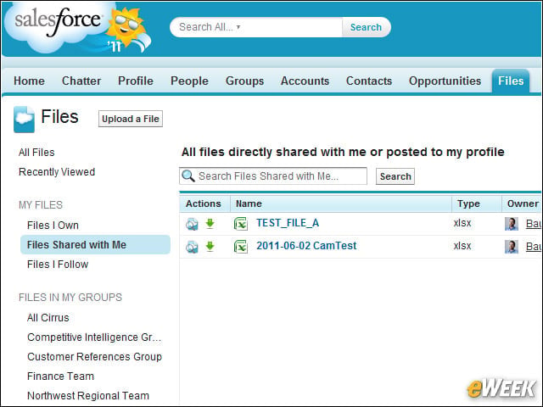Focus the Search Files Shared with Me field
The height and width of the screenshot is (407, 543).
pyautogui.click(x=273, y=176)
